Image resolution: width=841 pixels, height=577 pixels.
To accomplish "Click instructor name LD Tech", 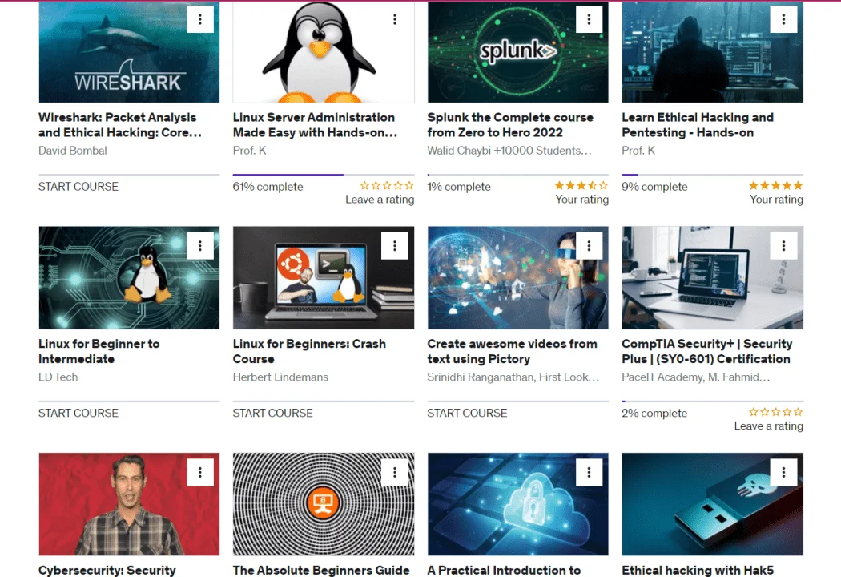I will [x=58, y=377].
